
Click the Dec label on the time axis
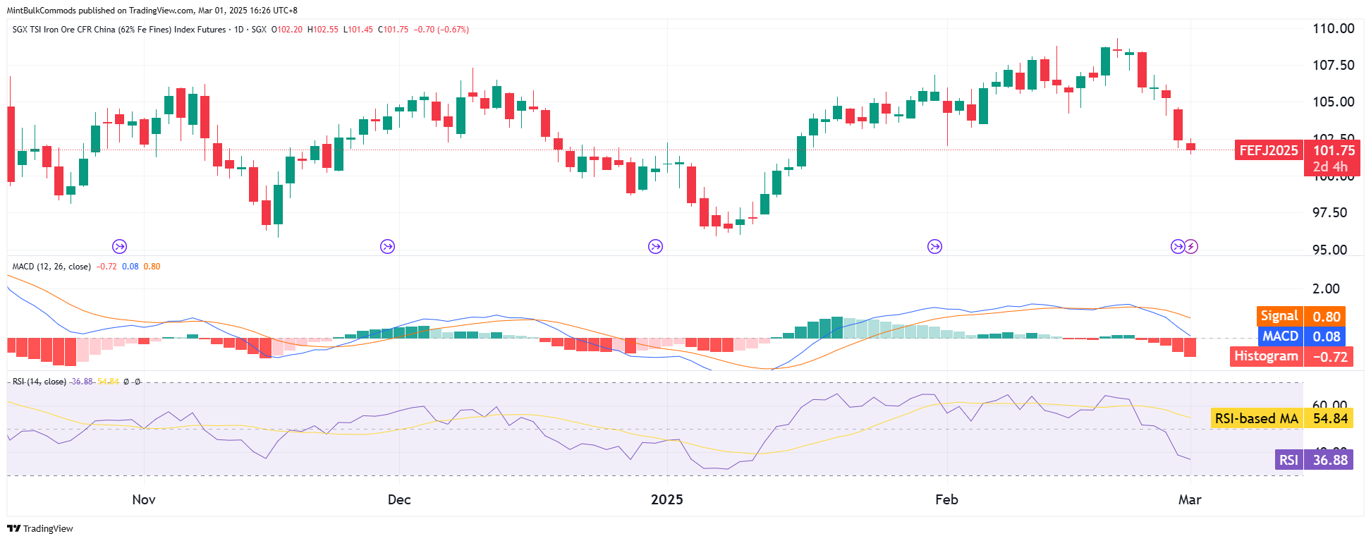[399, 499]
